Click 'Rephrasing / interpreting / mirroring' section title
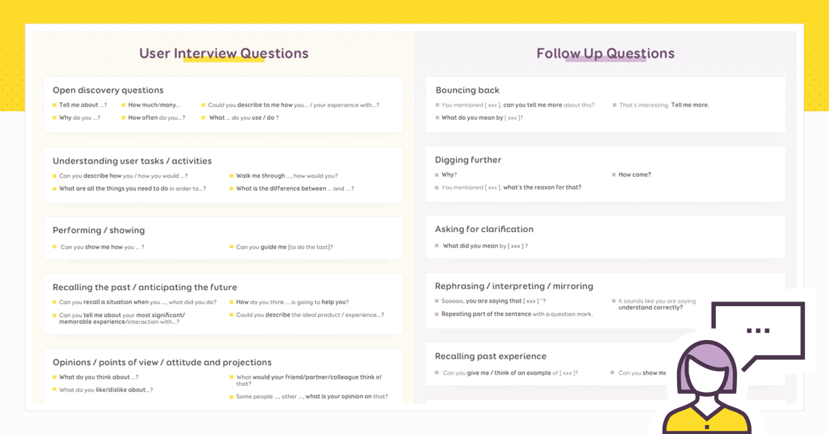Image resolution: width=829 pixels, height=434 pixels. tap(514, 286)
